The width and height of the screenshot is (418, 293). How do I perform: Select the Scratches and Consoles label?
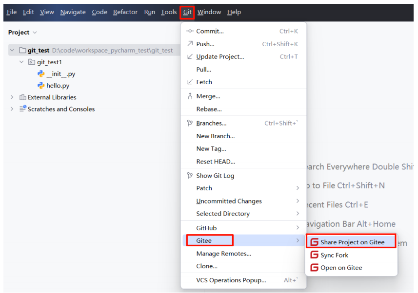(61, 109)
